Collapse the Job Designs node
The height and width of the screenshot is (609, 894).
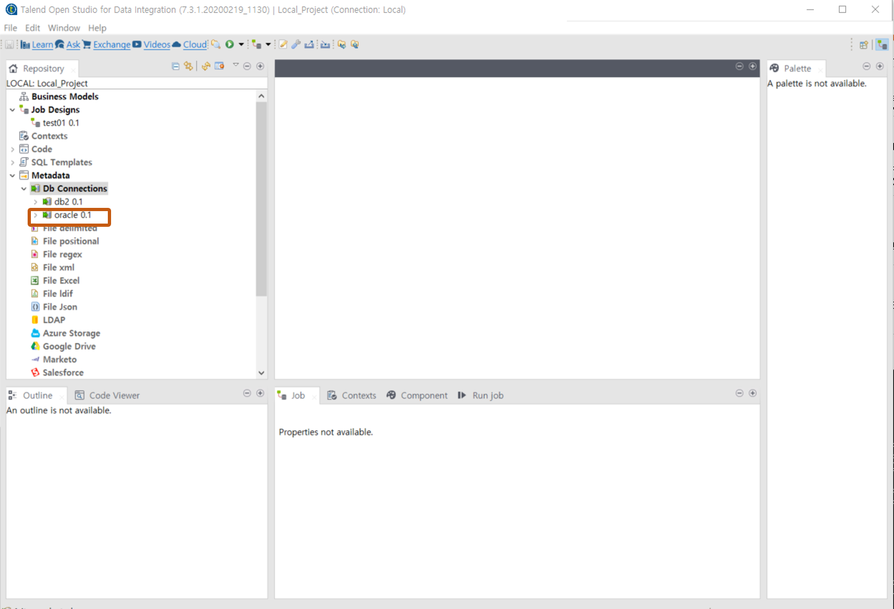(12, 110)
